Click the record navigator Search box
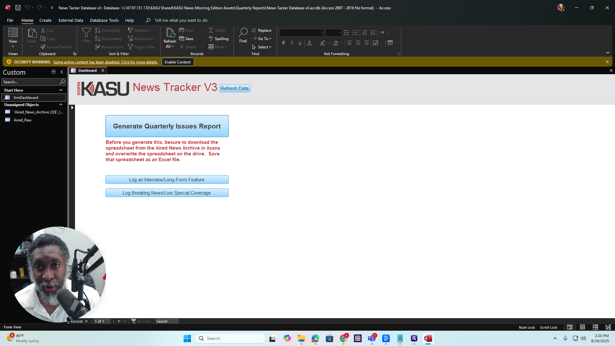 [167, 321]
